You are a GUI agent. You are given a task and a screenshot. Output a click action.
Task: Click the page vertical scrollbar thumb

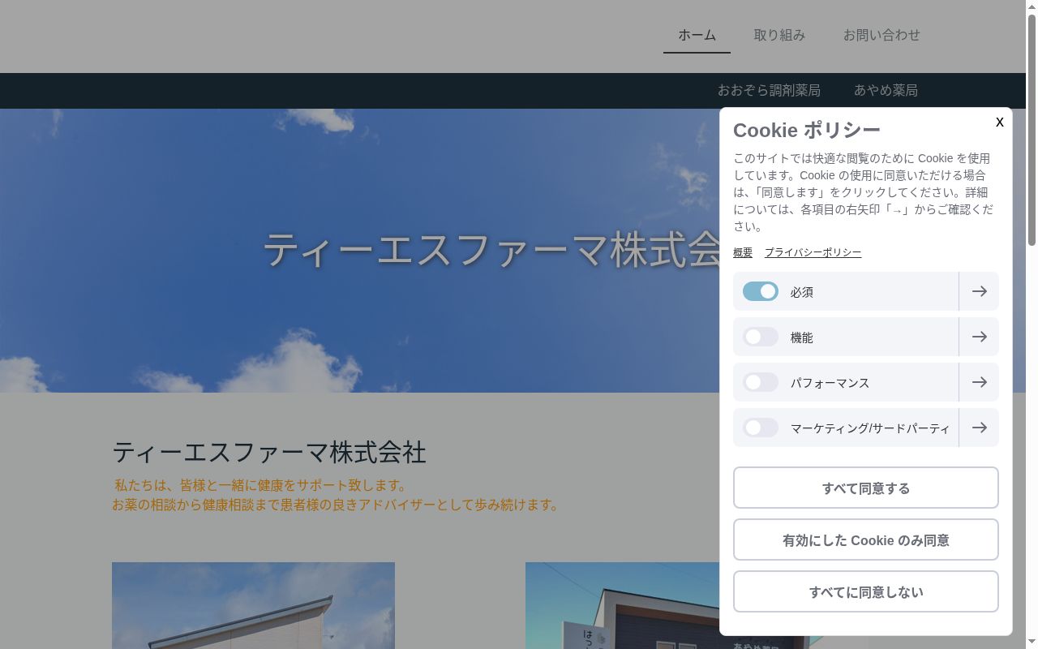(x=1032, y=130)
